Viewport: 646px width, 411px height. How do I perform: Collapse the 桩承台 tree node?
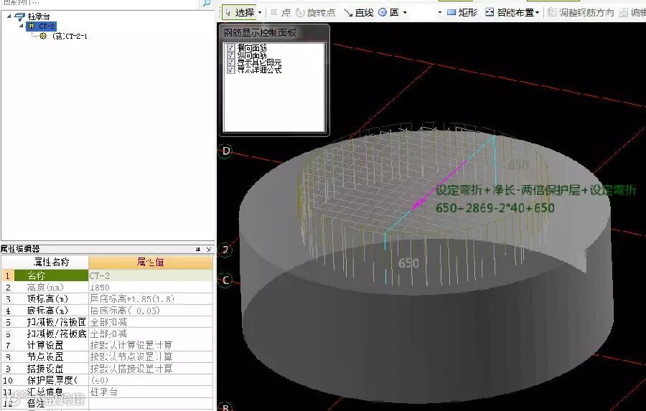coord(9,17)
